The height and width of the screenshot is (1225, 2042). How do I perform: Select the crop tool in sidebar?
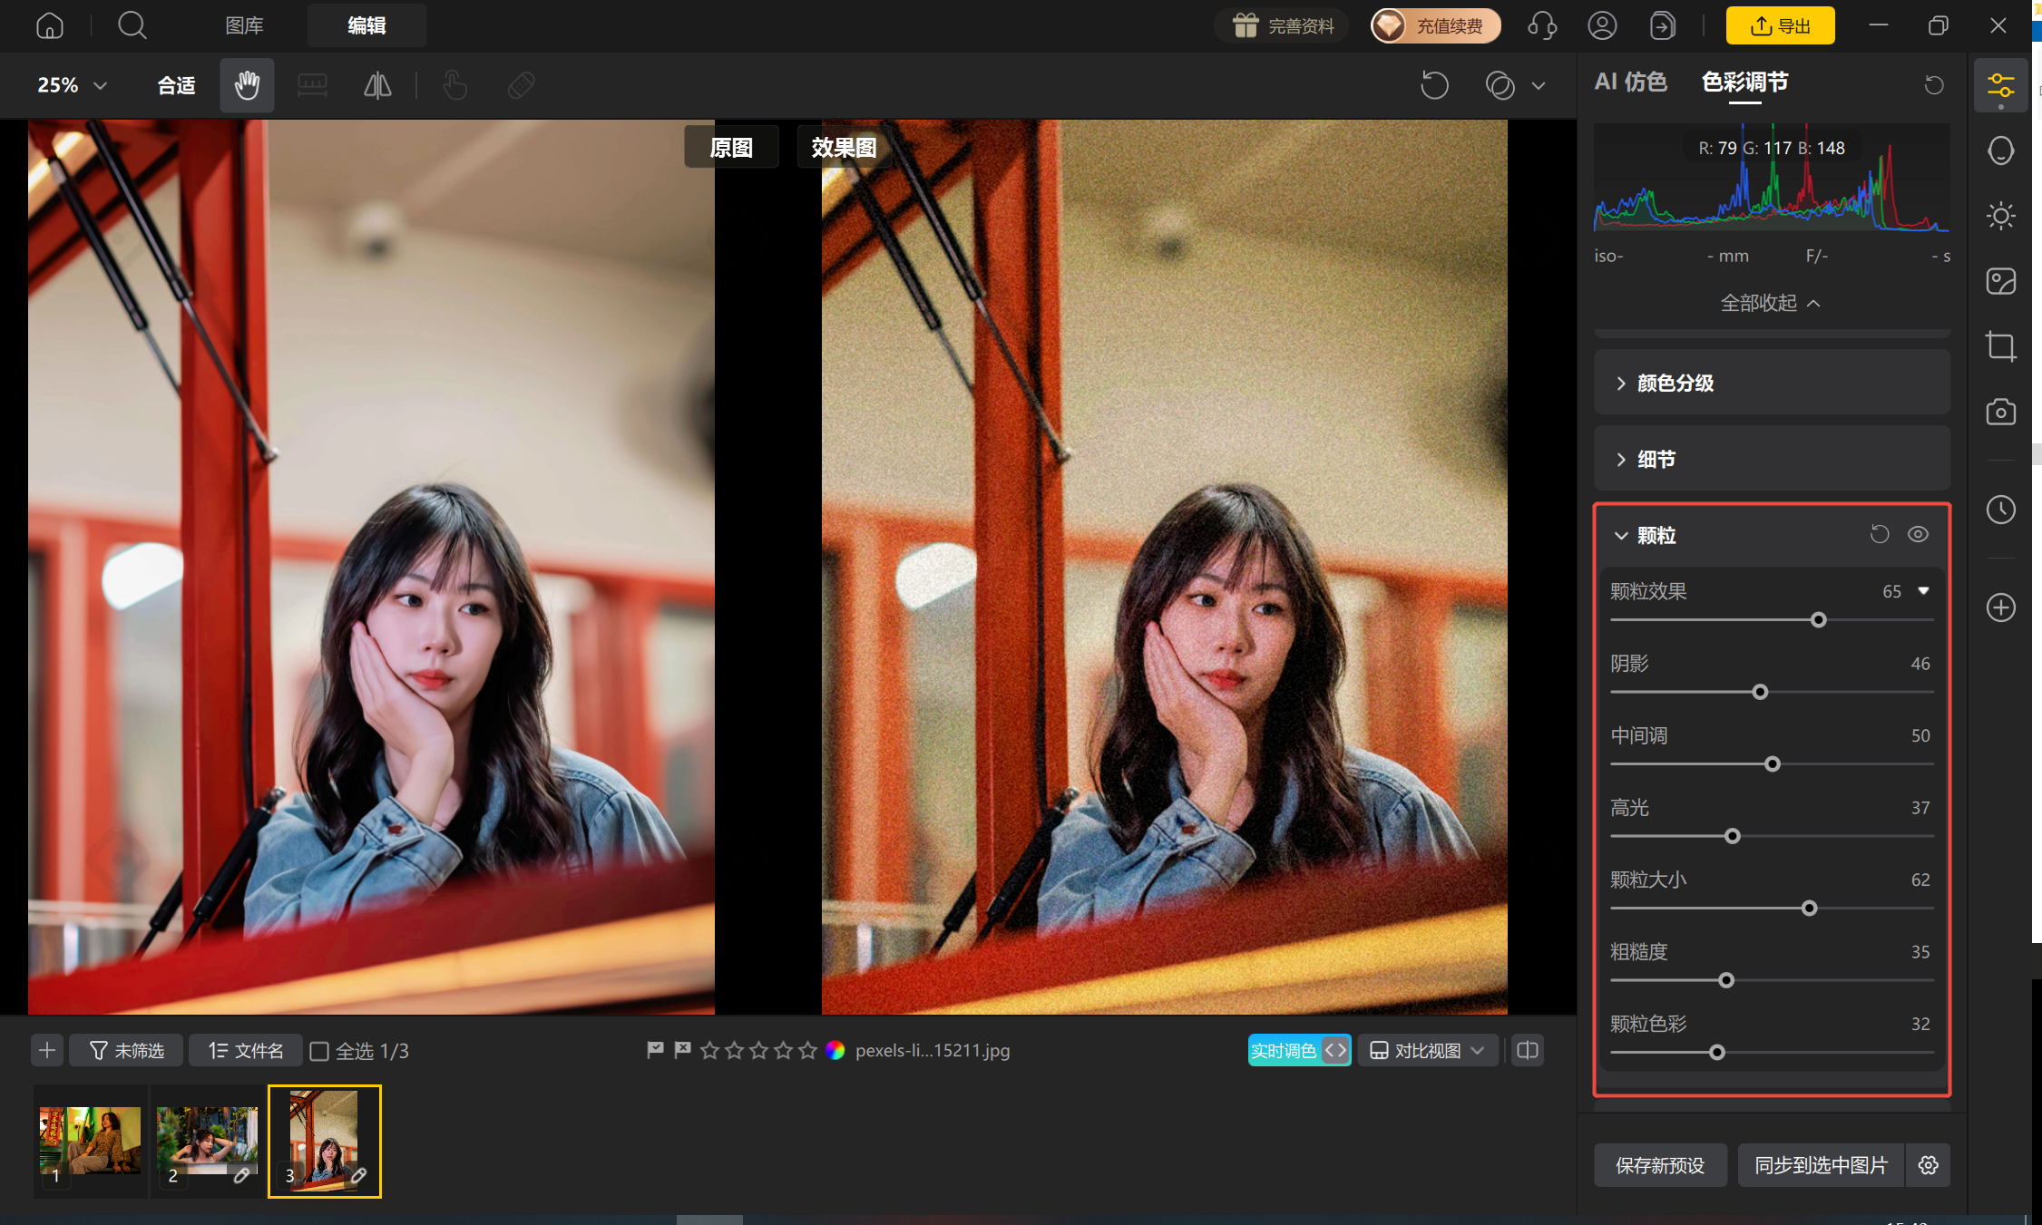[2000, 346]
